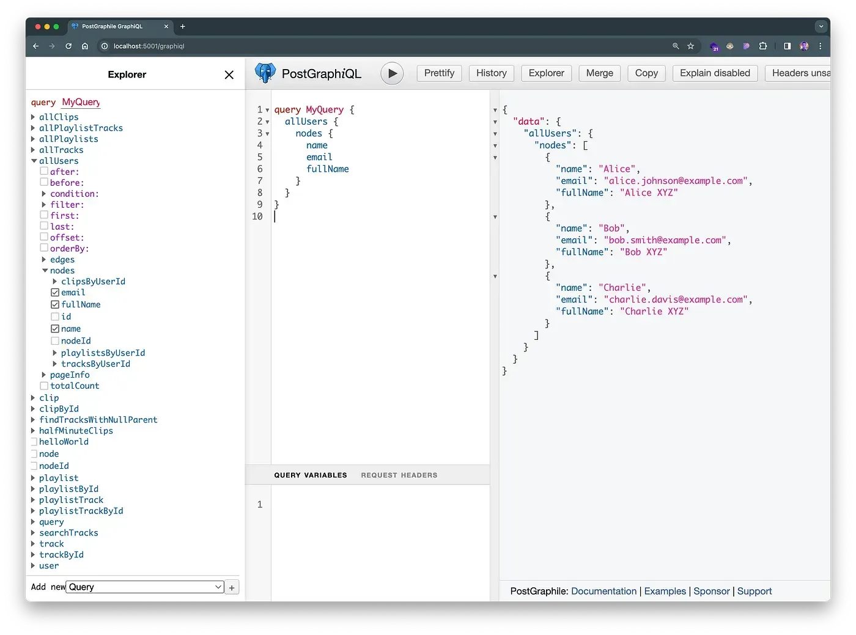The image size is (856, 635).
Task: Close the PostGraphile GraphiQL browser tab
Action: [x=166, y=26]
